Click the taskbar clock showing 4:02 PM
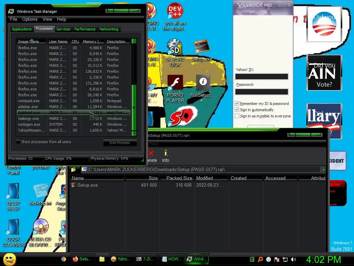The image size is (354, 266). [324, 259]
